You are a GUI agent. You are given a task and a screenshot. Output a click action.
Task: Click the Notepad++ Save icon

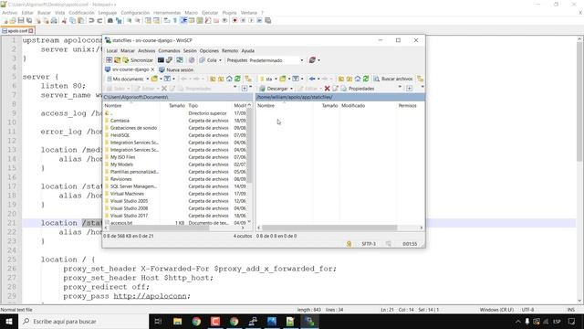click(21, 20)
